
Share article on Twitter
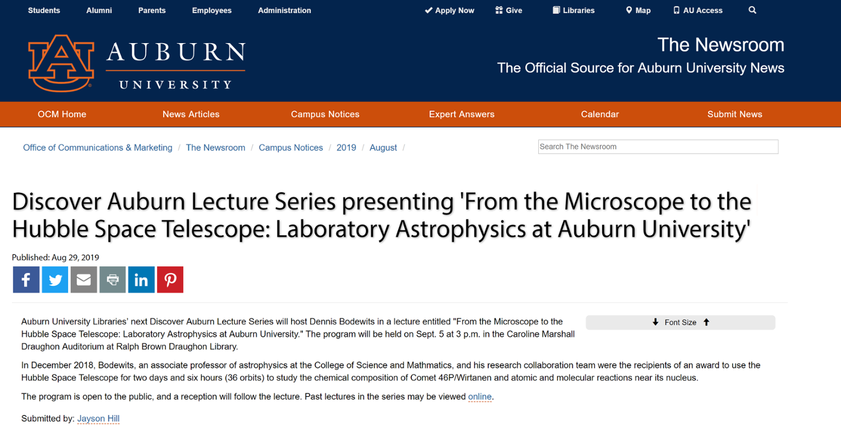pos(55,280)
